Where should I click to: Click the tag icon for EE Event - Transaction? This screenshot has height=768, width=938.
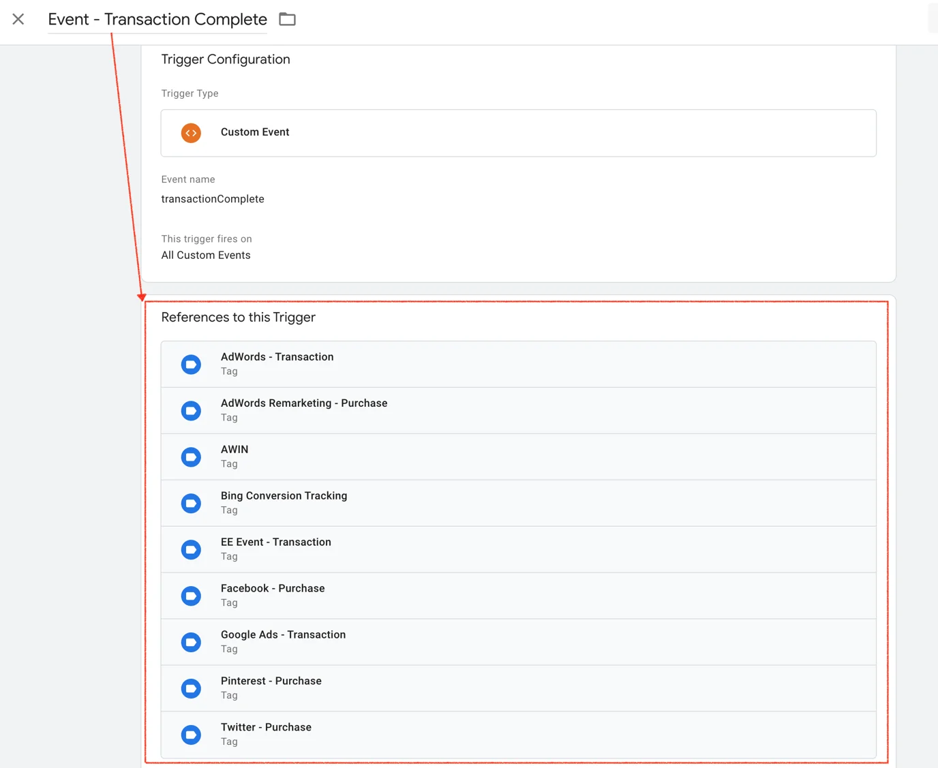[x=191, y=550]
